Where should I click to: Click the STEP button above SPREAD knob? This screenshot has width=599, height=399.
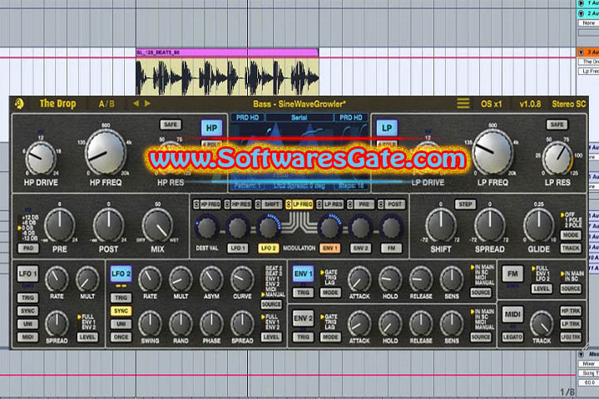click(x=465, y=204)
